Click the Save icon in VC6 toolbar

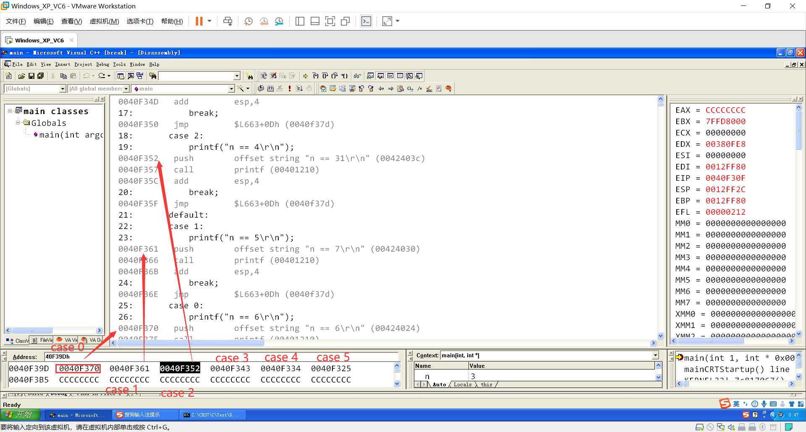coord(31,76)
